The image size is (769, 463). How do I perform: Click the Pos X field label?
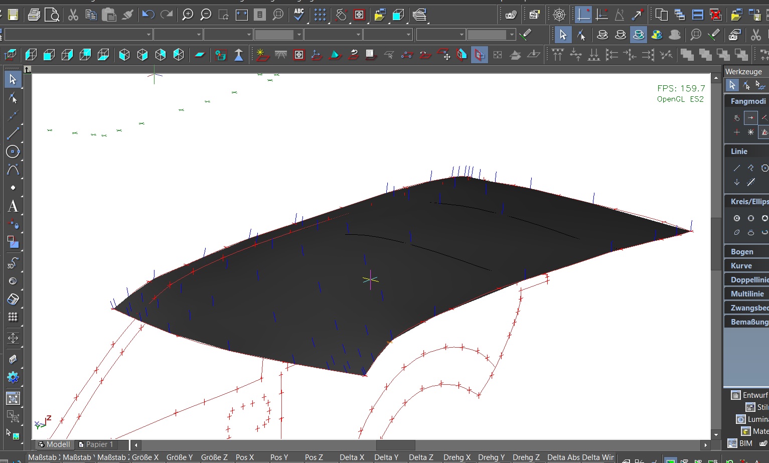point(245,457)
